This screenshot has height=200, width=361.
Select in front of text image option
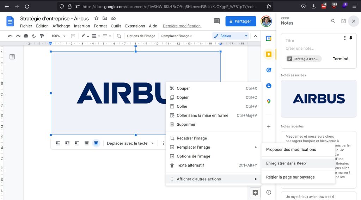[x=96, y=143]
